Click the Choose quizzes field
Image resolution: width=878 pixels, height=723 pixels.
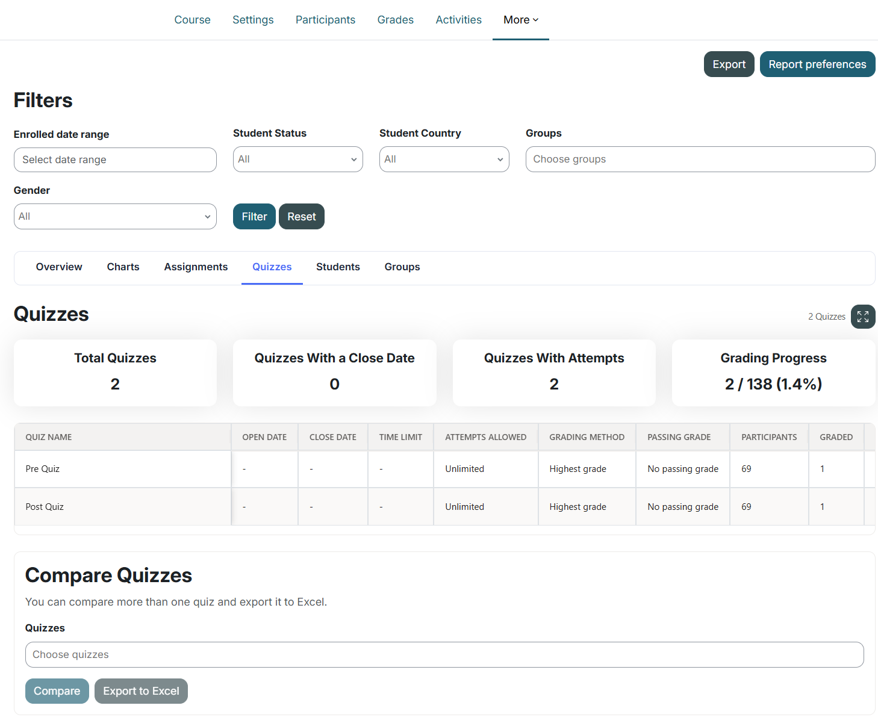pos(444,655)
